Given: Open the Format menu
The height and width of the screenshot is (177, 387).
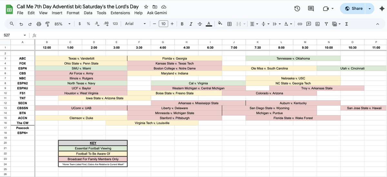Looking at the screenshot, I should (73, 13).
